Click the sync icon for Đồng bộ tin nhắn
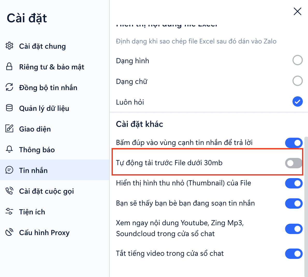 [9, 87]
